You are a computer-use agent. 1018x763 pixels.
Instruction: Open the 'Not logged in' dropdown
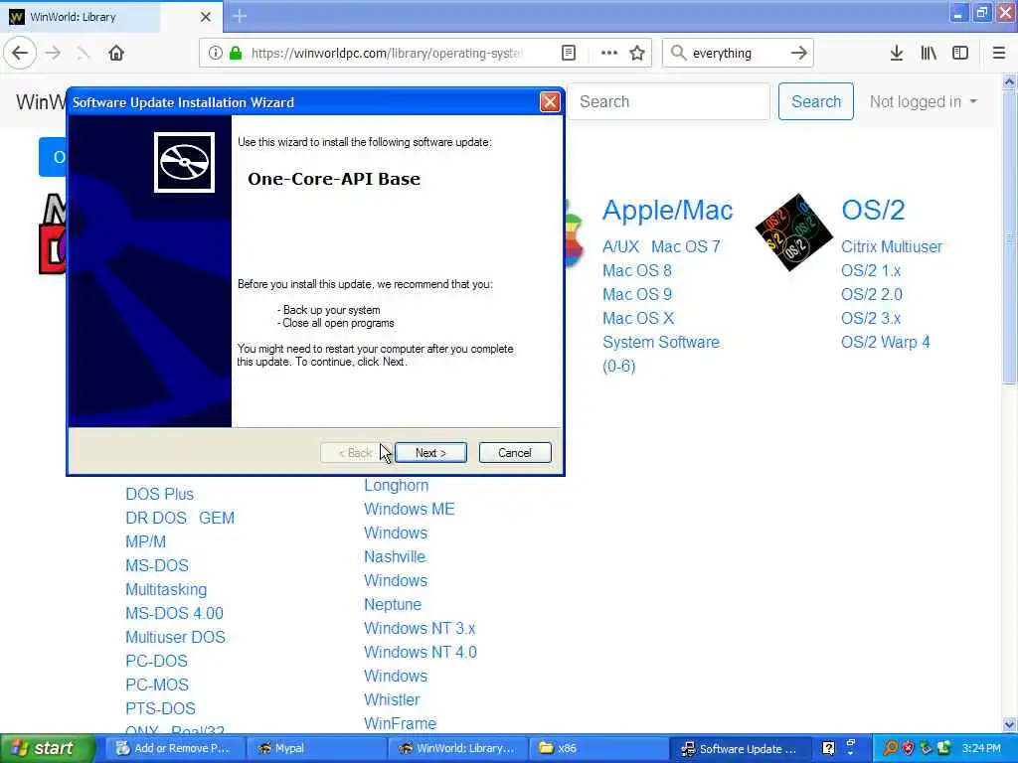click(923, 102)
